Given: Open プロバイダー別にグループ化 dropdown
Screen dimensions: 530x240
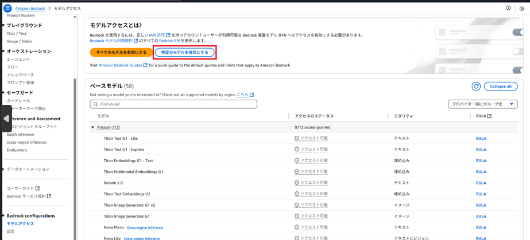Looking at the screenshot, I should (x=483, y=104).
